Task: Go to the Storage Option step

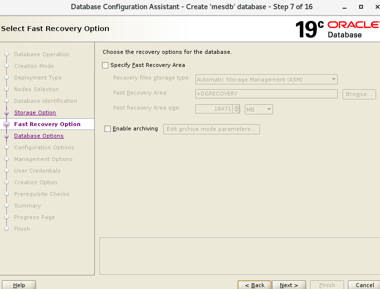Action: point(35,112)
